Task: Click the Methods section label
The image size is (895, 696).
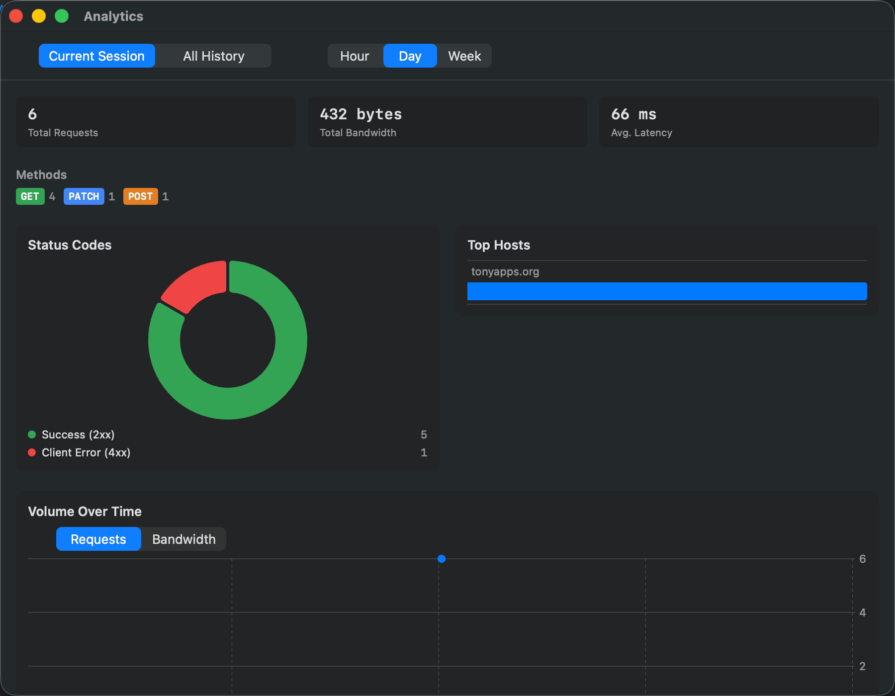Action: [41, 174]
